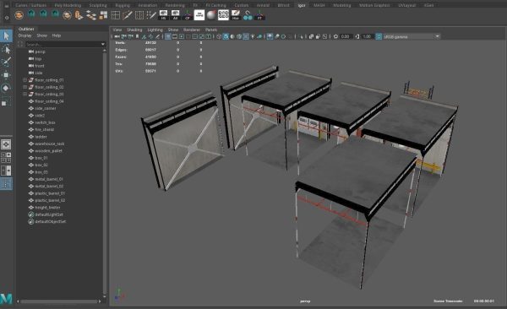507x309 pixels.
Task: Switch to two-pane side-by-side layout
Action: (6, 171)
